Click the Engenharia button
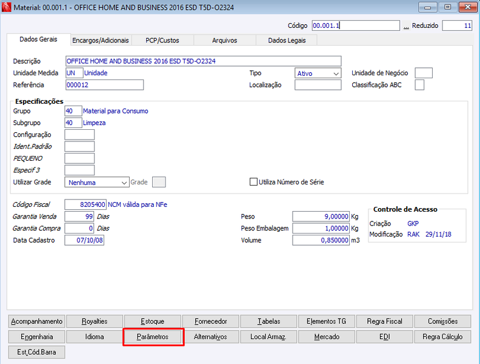Viewport: 480px width, 364px height. (37, 337)
